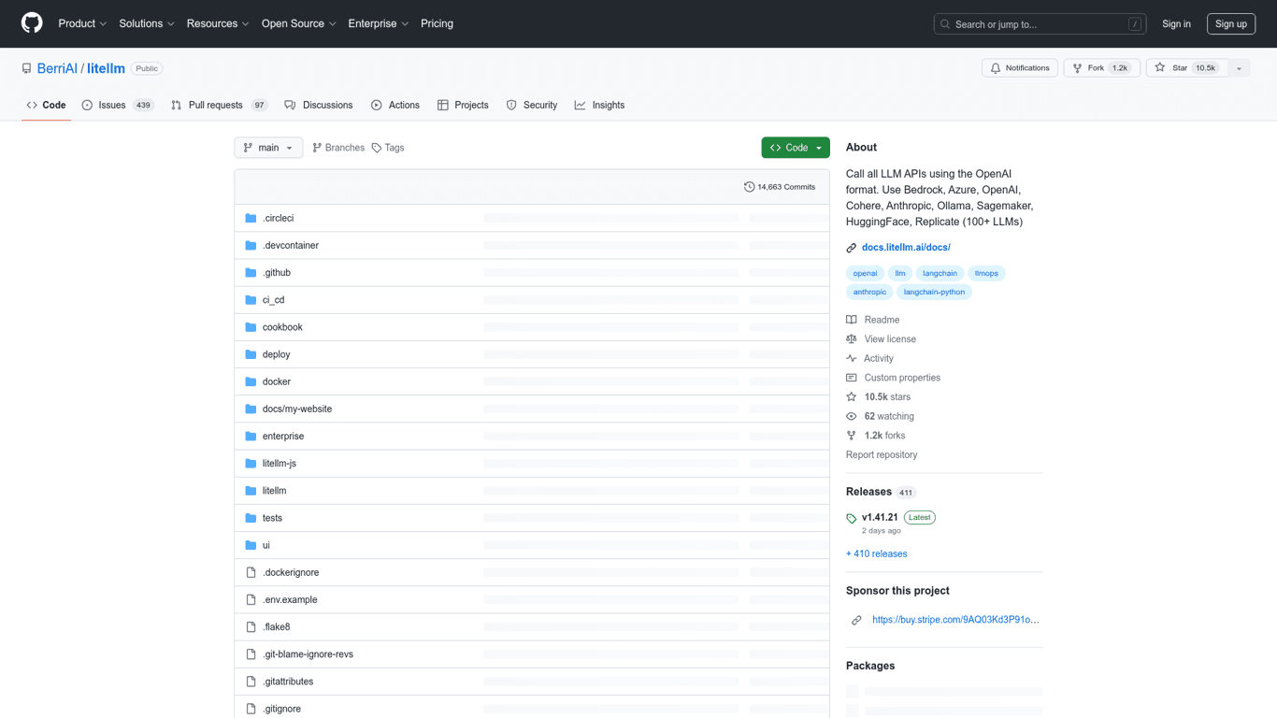The width and height of the screenshot is (1277, 718).
Task: Expand the main branch dropdown
Action: coord(268,147)
